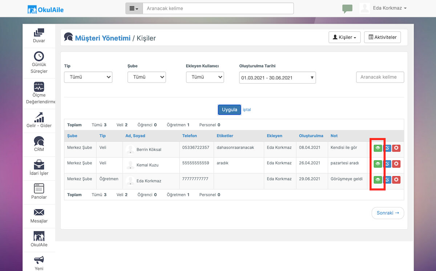View Kemal Kuzu record eye icon
Viewport: 436px width, 271px height.
point(378,164)
